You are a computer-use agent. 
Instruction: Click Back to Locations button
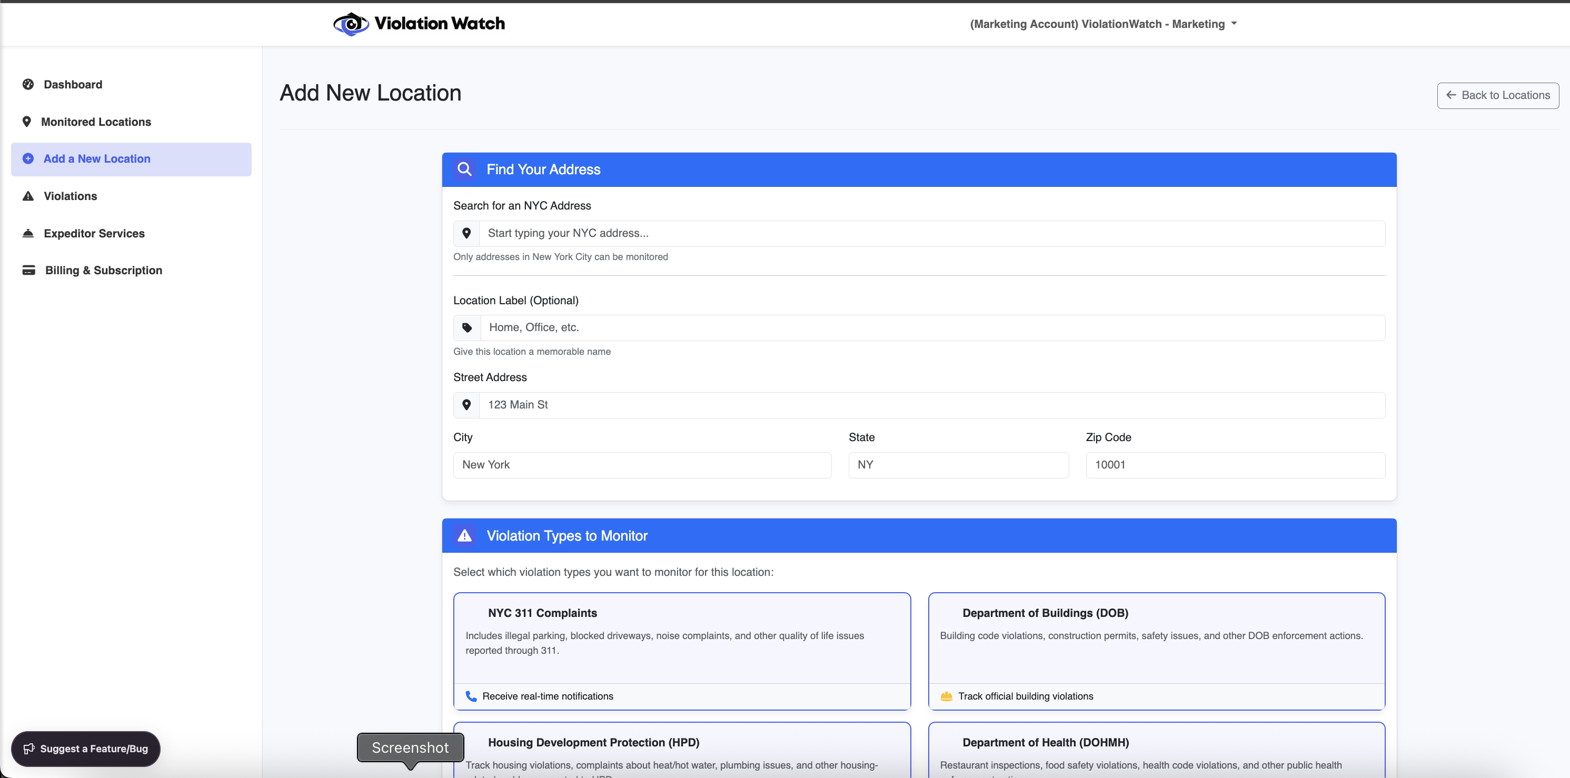pos(1497,95)
